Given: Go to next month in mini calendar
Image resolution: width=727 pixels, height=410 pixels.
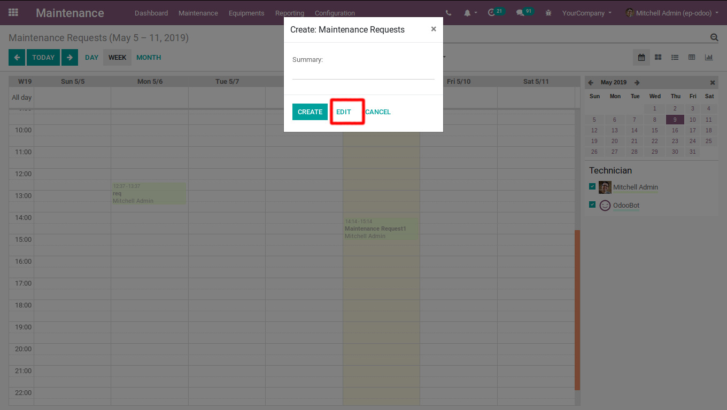Looking at the screenshot, I should coord(637,83).
